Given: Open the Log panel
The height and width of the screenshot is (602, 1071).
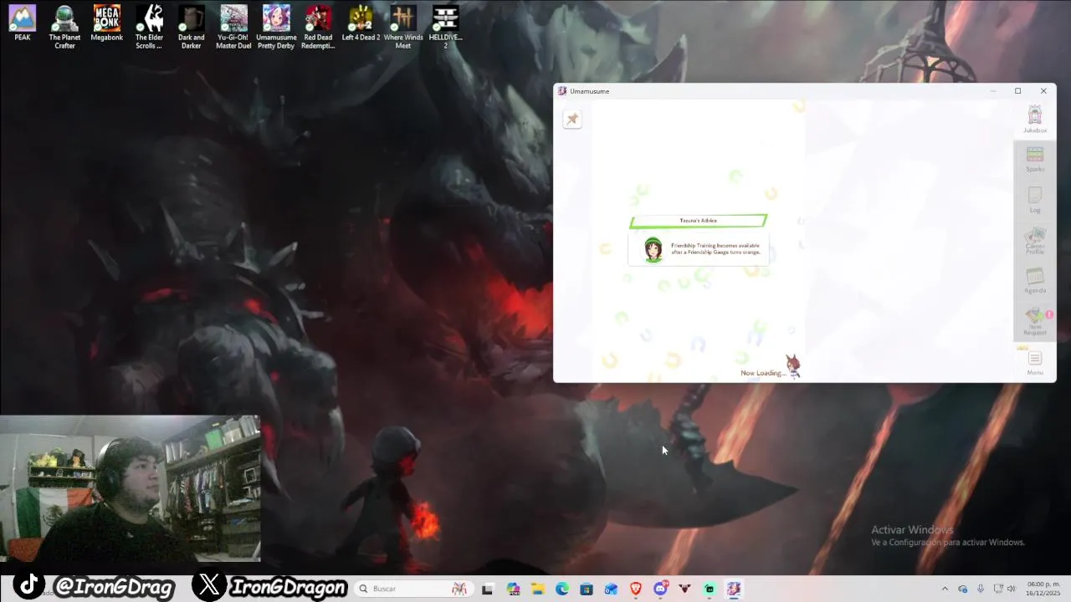Looking at the screenshot, I should 1035,200.
